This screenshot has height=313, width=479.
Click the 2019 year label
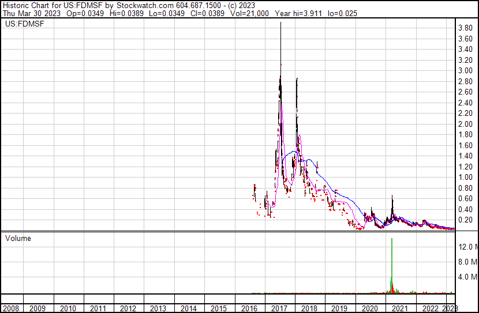339,308
